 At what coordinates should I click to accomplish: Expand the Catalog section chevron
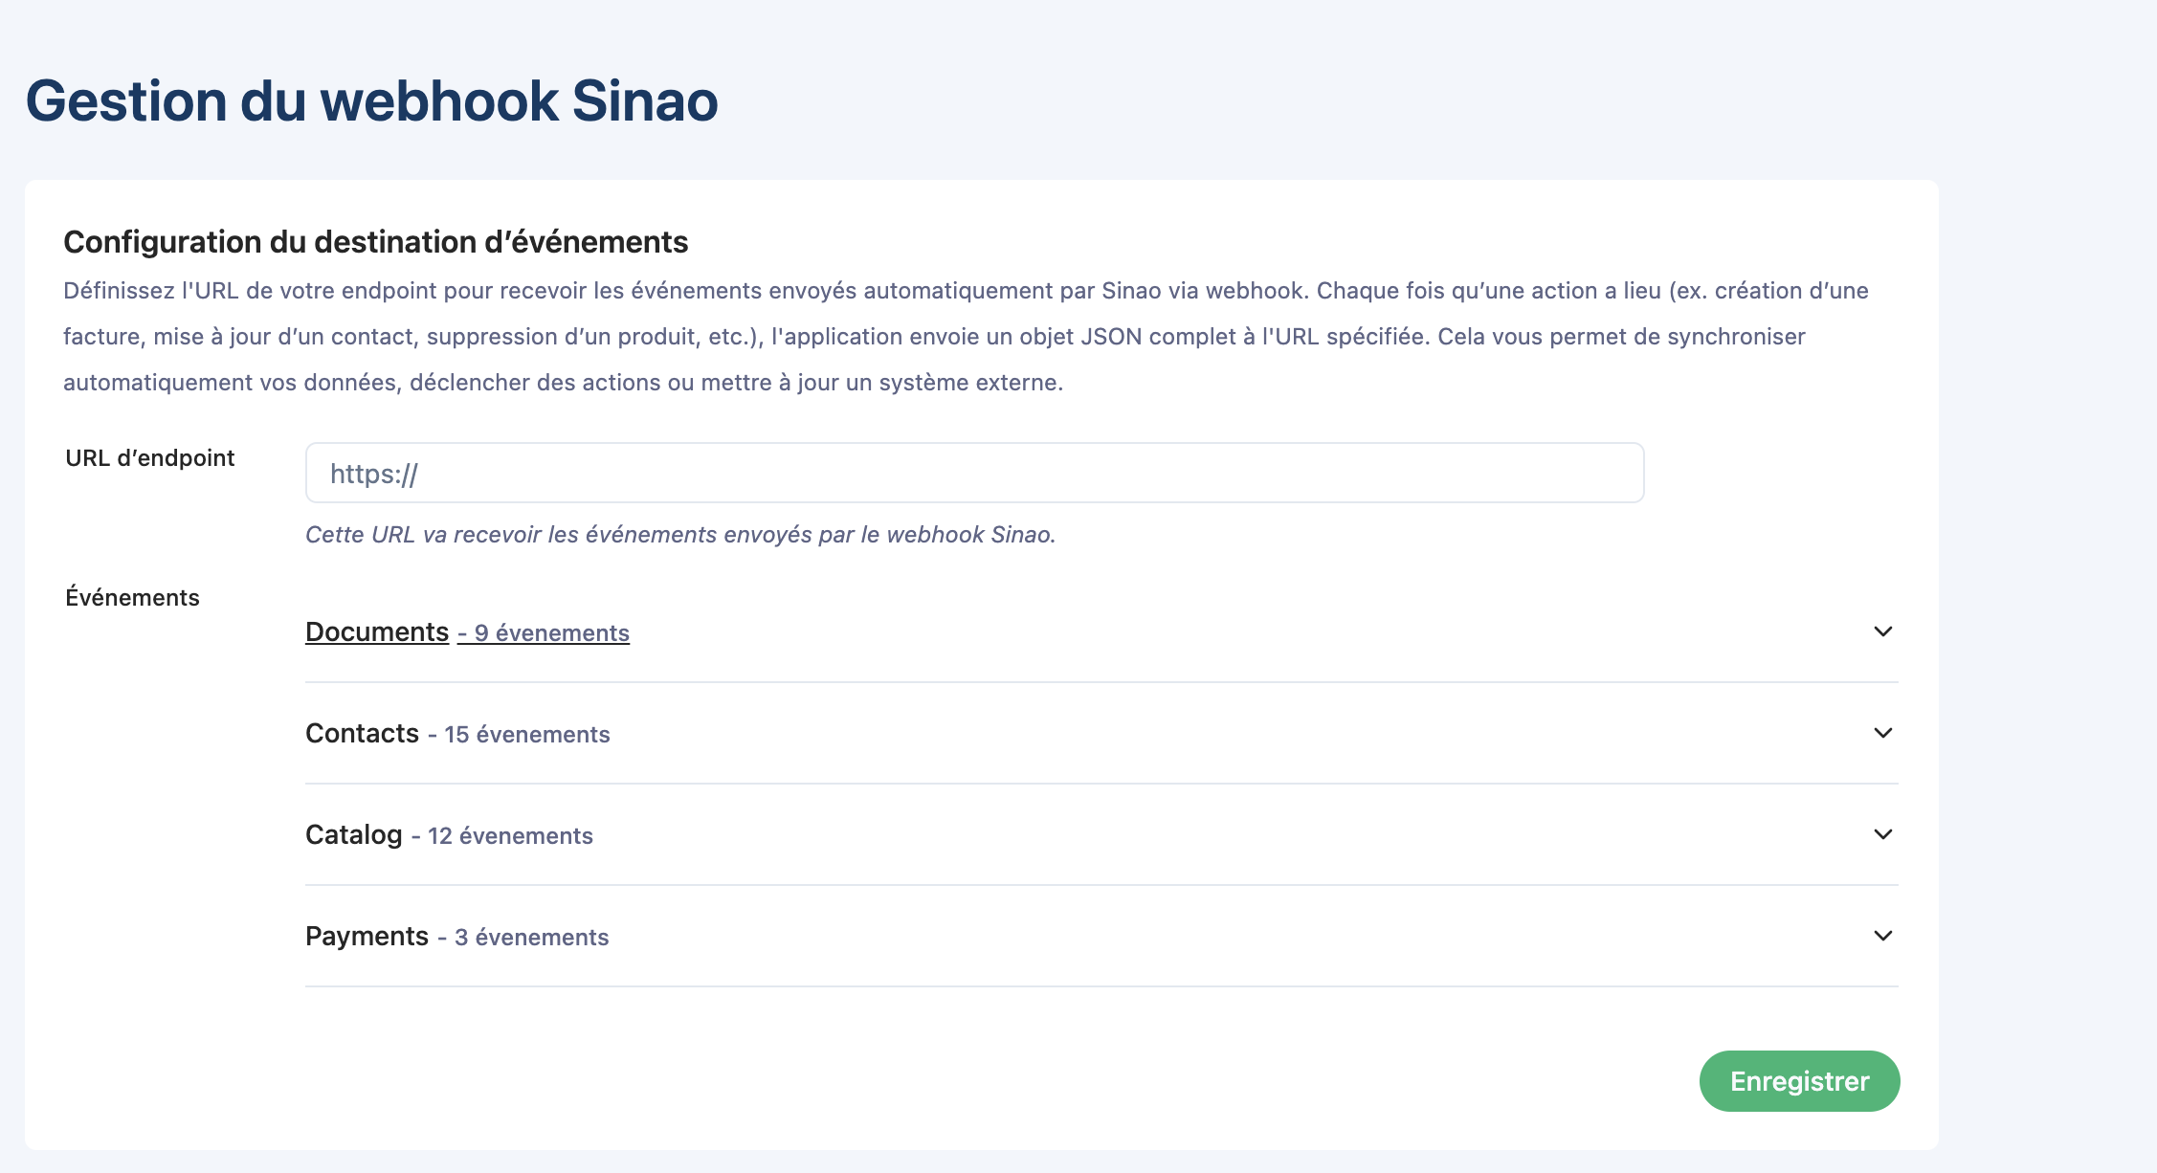pos(1882,834)
